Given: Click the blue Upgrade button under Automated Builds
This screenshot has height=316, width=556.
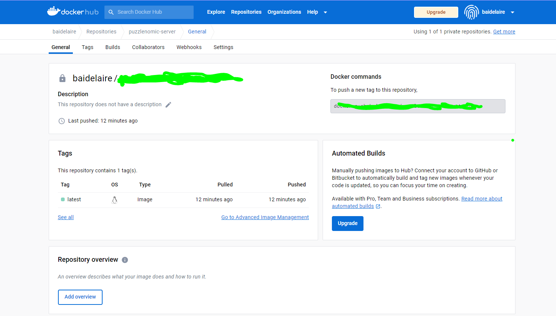Looking at the screenshot, I should [x=347, y=224].
